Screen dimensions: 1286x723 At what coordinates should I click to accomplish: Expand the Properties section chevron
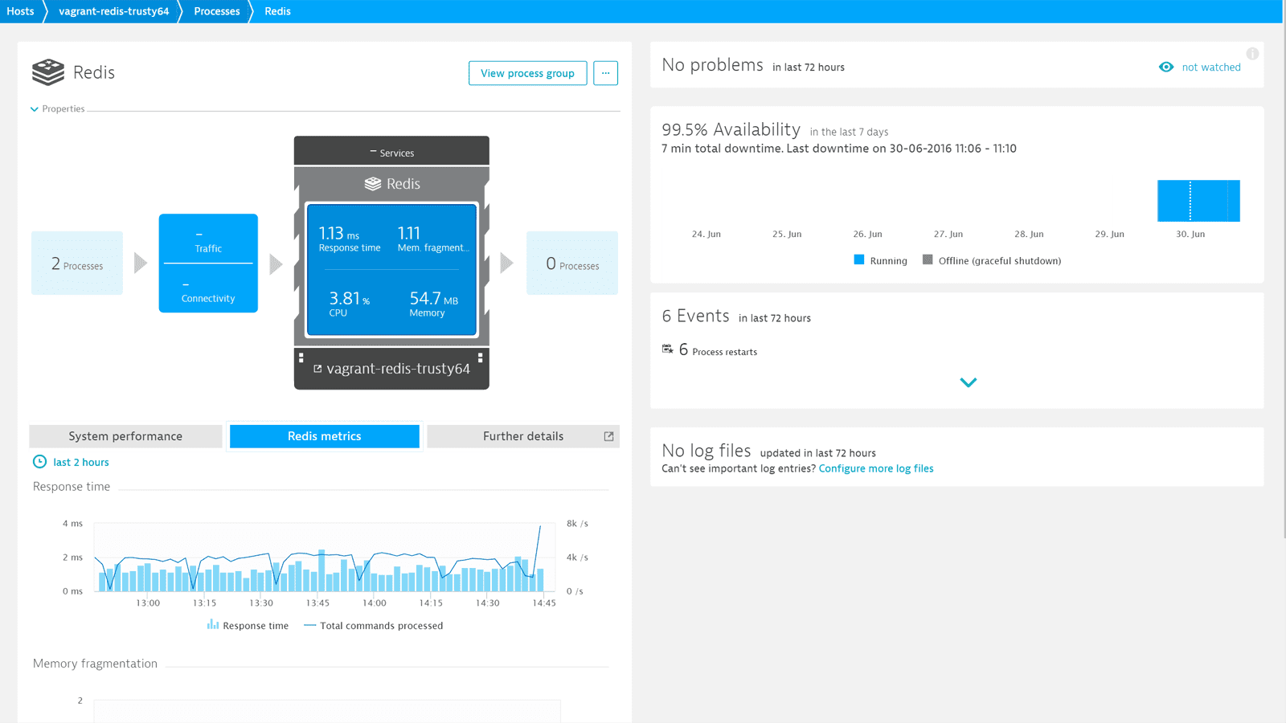(35, 109)
